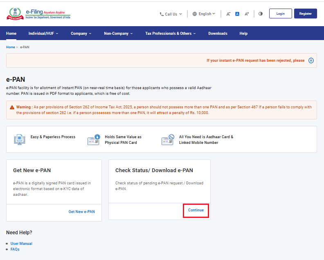Viewport: 324px width, 260px height.
Task: Click the Aadhaar Card & Mobile icon
Action: 168,139
